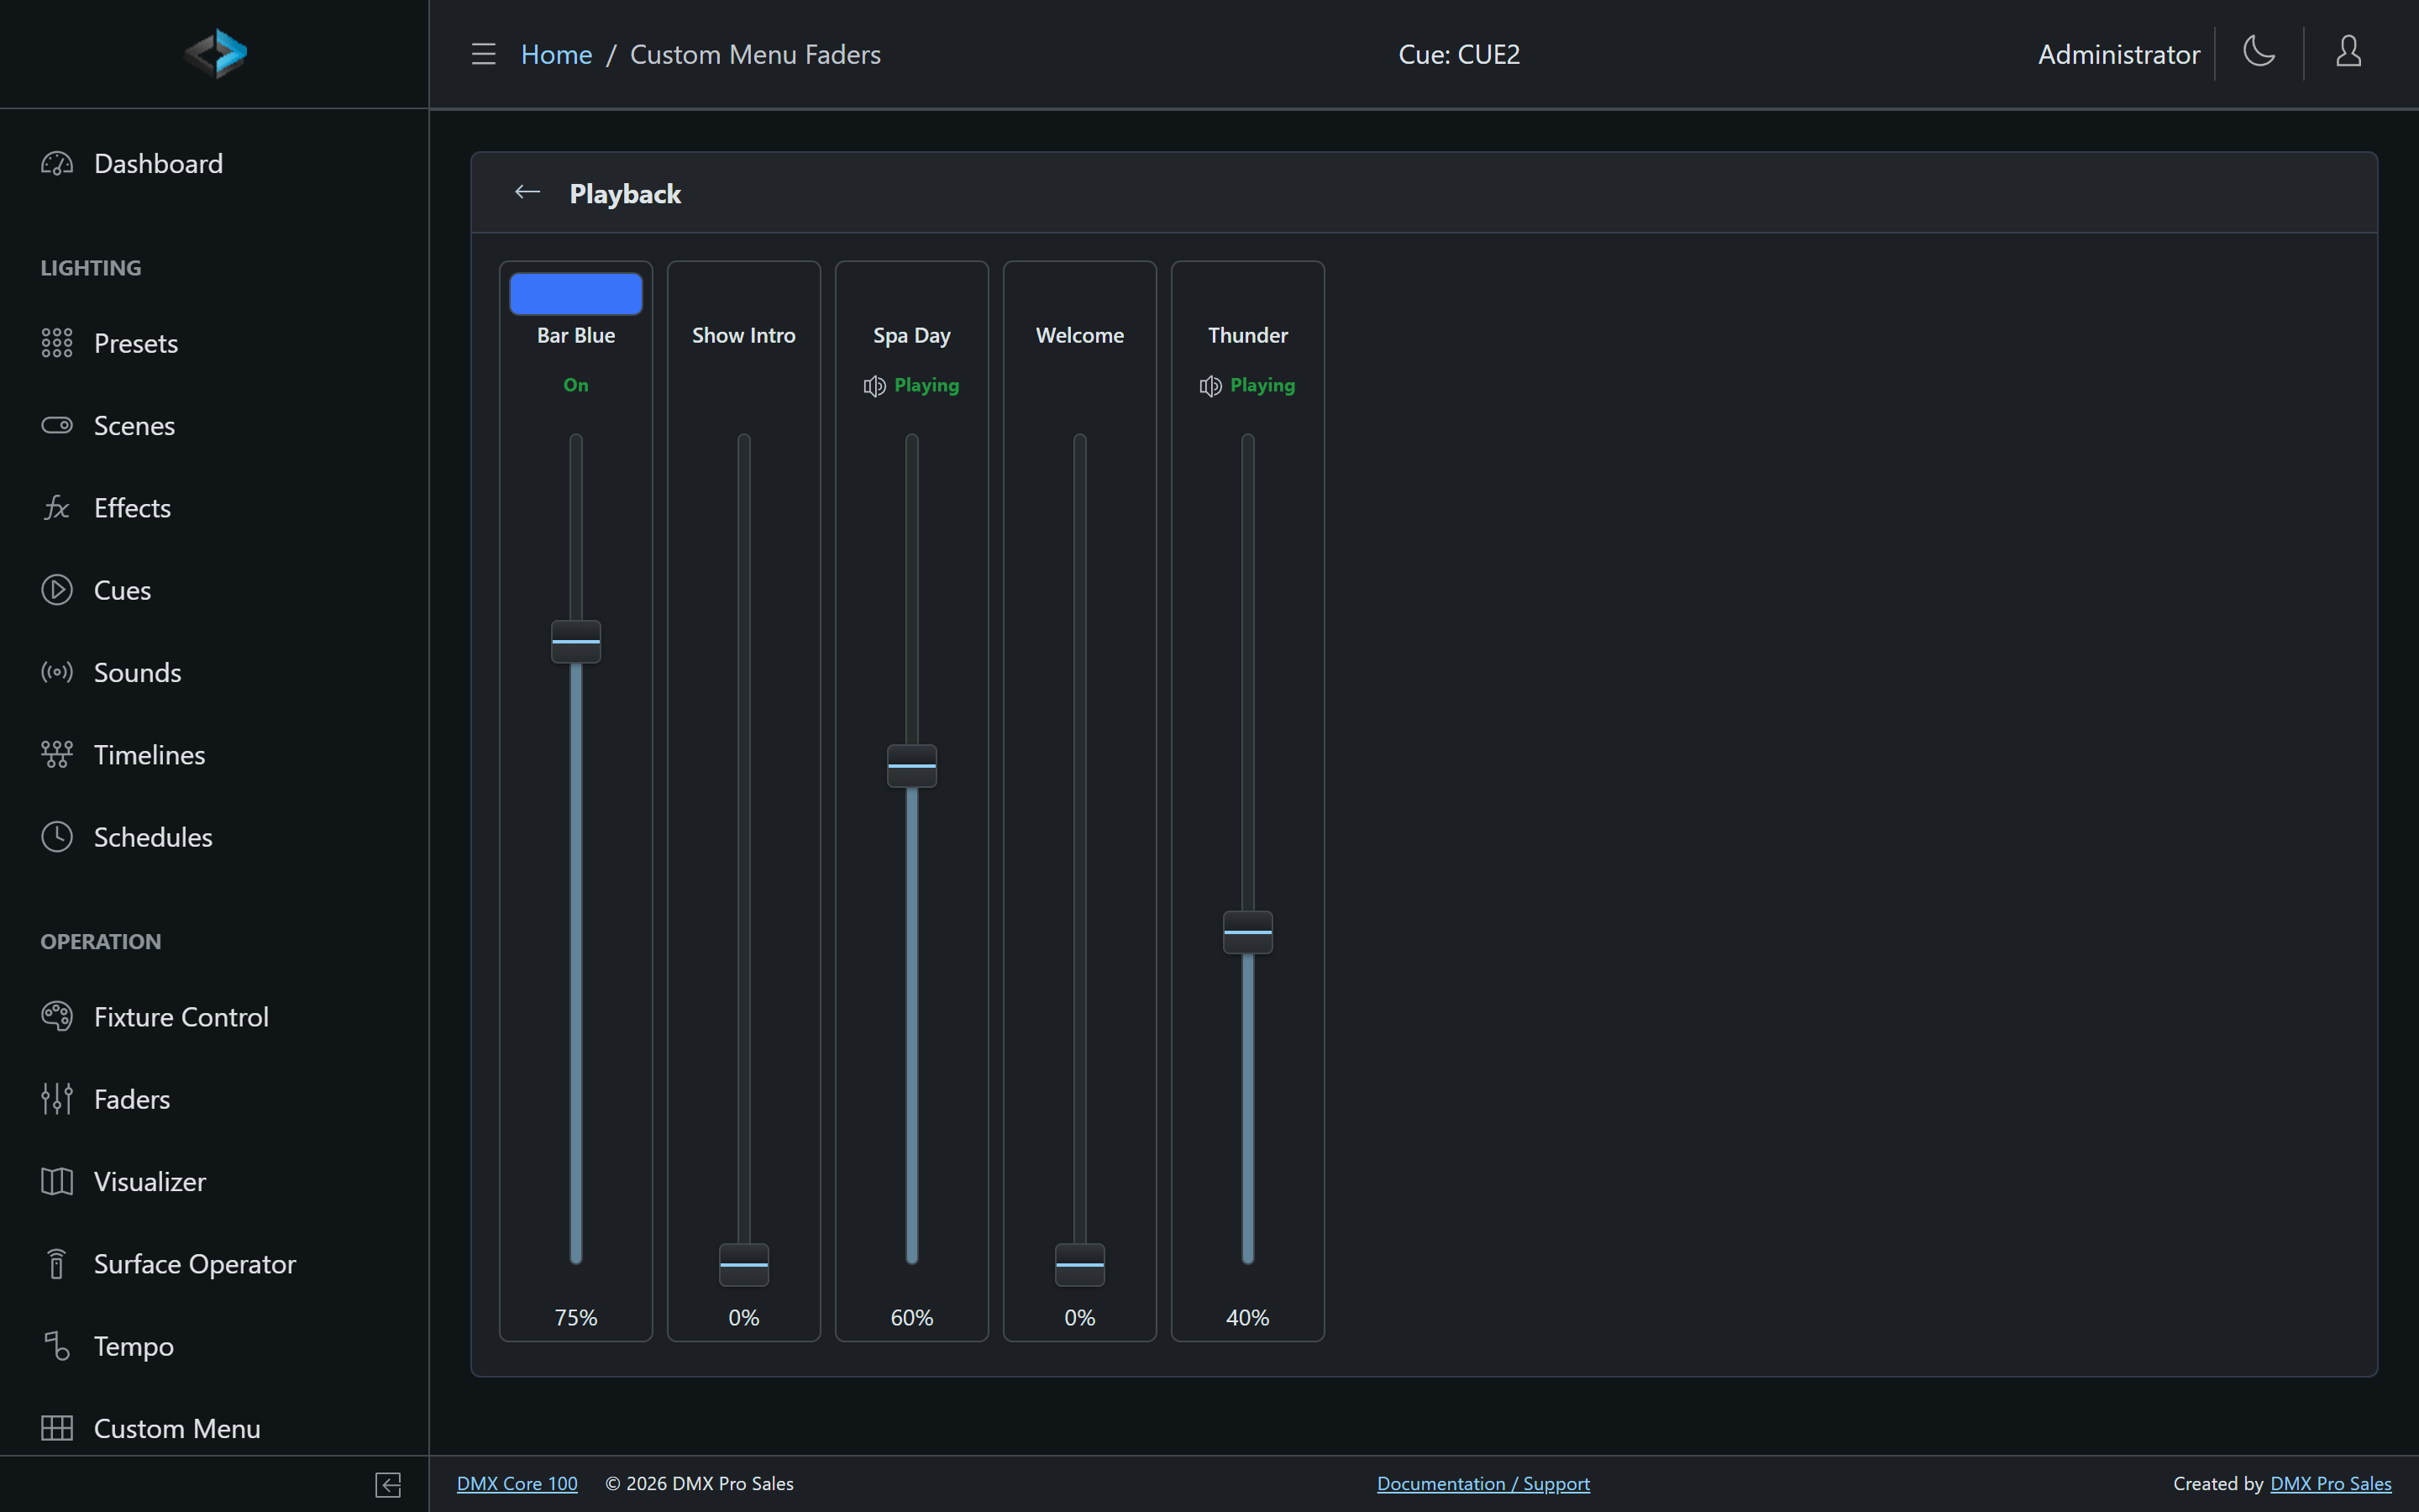Toggle dark mode moon icon
The image size is (2419, 1512).
(x=2259, y=51)
